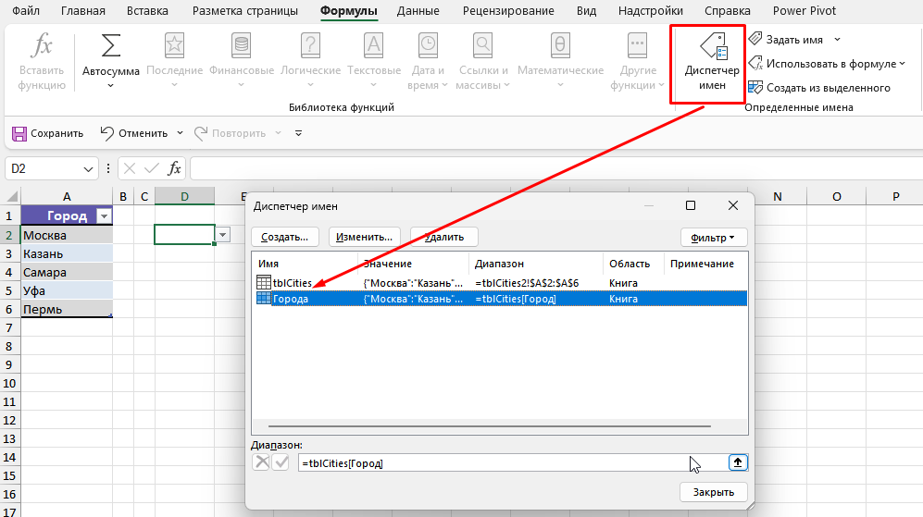Open the Text (Текстовые) functions icon
The width and height of the screenshot is (923, 517).
pos(373,46)
